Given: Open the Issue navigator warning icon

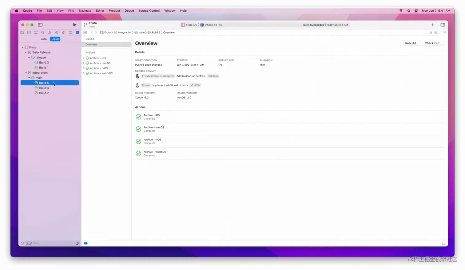Looking at the screenshot, I should click(x=50, y=33).
